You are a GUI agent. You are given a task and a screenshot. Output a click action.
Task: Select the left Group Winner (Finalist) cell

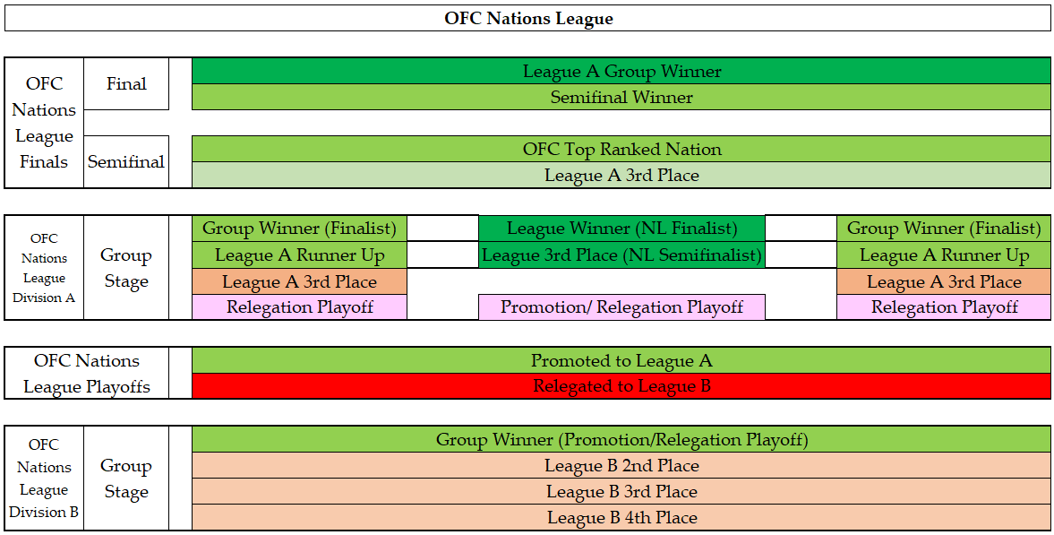tap(299, 229)
